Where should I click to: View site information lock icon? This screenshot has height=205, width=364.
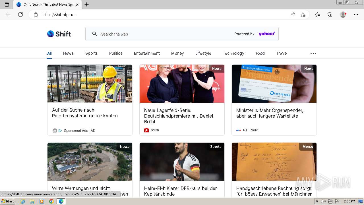[36, 15]
